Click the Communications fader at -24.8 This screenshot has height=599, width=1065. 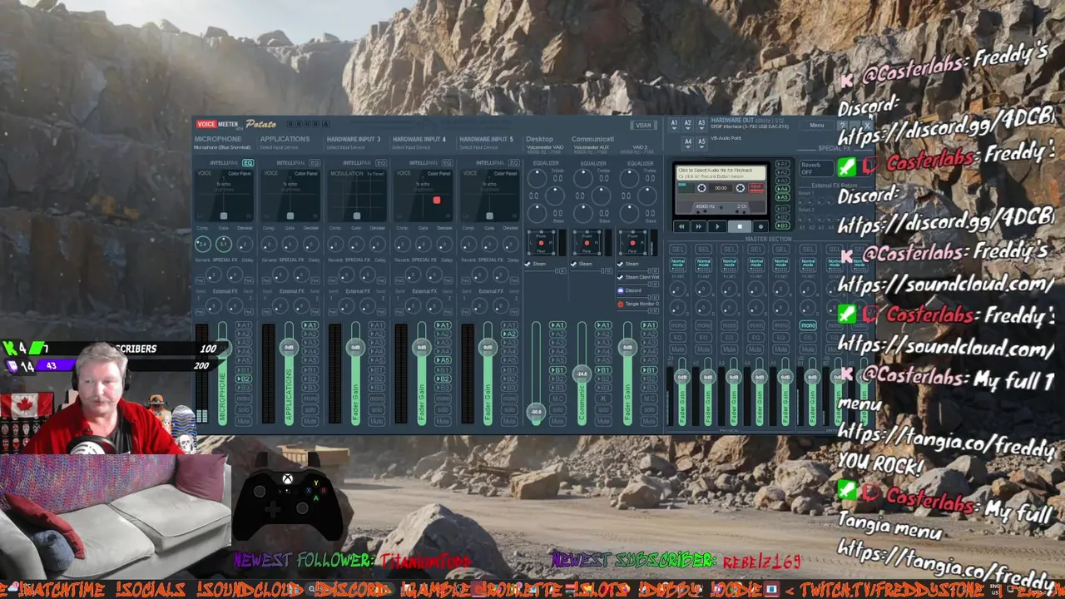[x=582, y=374]
